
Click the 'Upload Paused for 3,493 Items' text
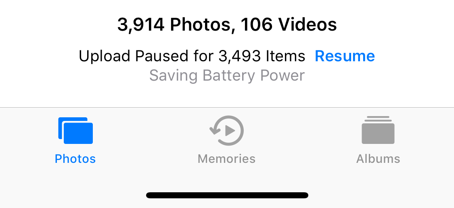point(192,56)
